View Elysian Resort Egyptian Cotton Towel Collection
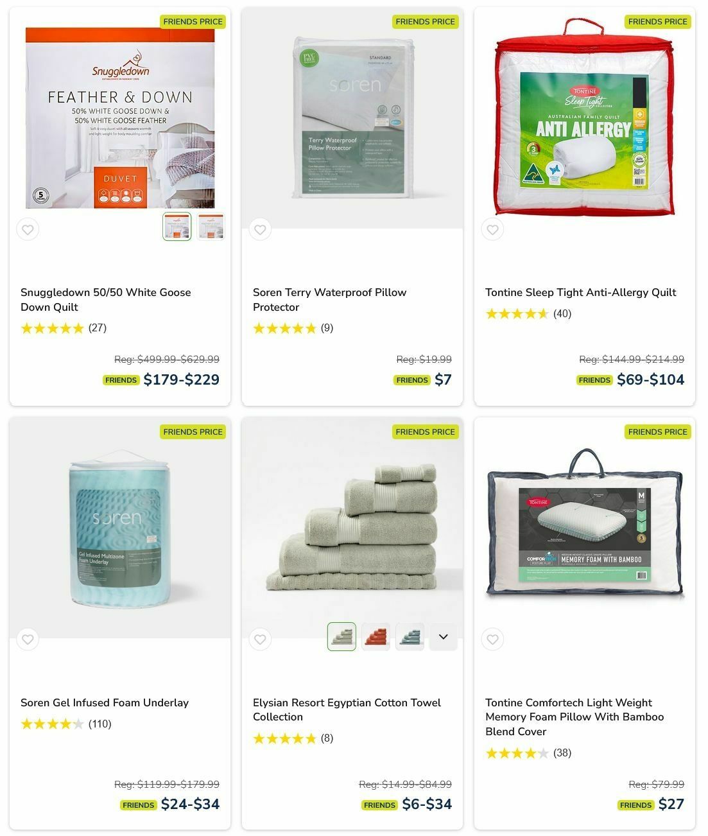 click(x=347, y=710)
